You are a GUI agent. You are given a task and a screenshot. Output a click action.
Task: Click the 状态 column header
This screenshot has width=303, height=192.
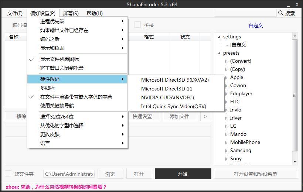point(185,37)
